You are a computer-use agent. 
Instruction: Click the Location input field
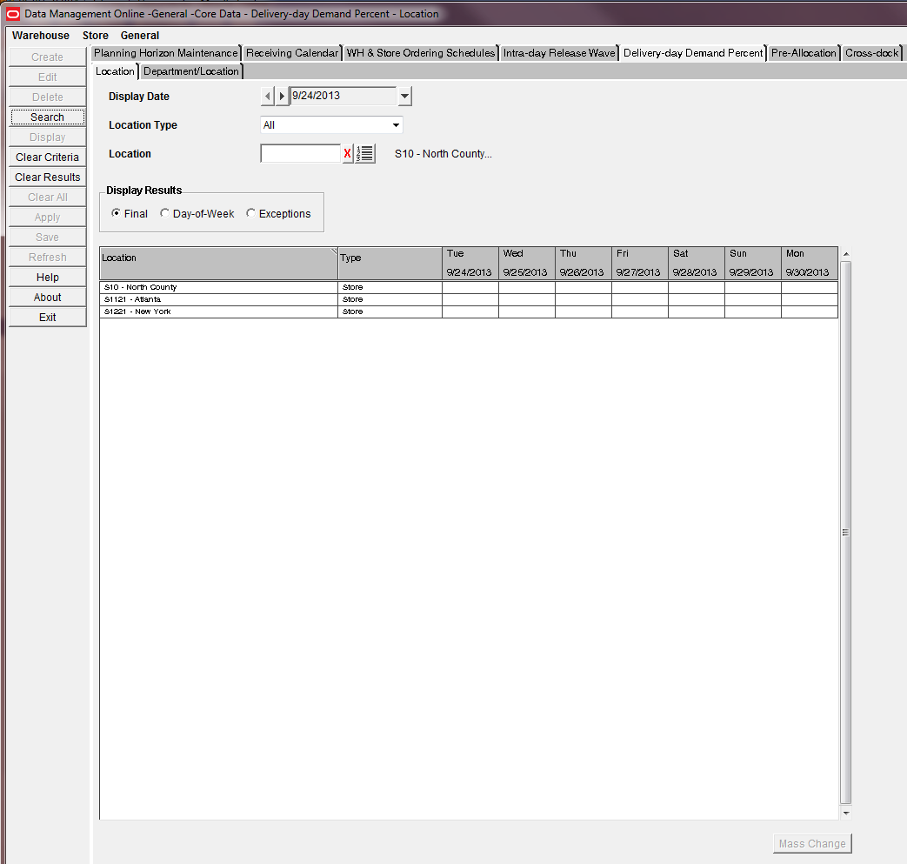tap(301, 154)
